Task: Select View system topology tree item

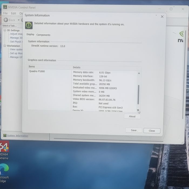Action: 16,49
